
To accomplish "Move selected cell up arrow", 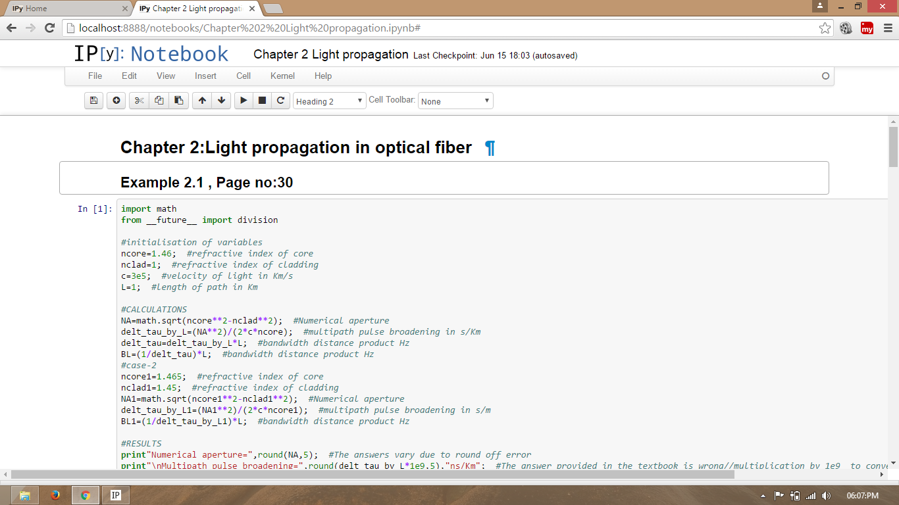I will click(202, 101).
